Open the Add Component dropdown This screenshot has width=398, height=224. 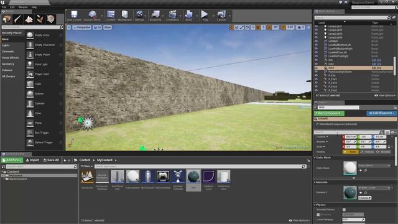tap(329, 113)
